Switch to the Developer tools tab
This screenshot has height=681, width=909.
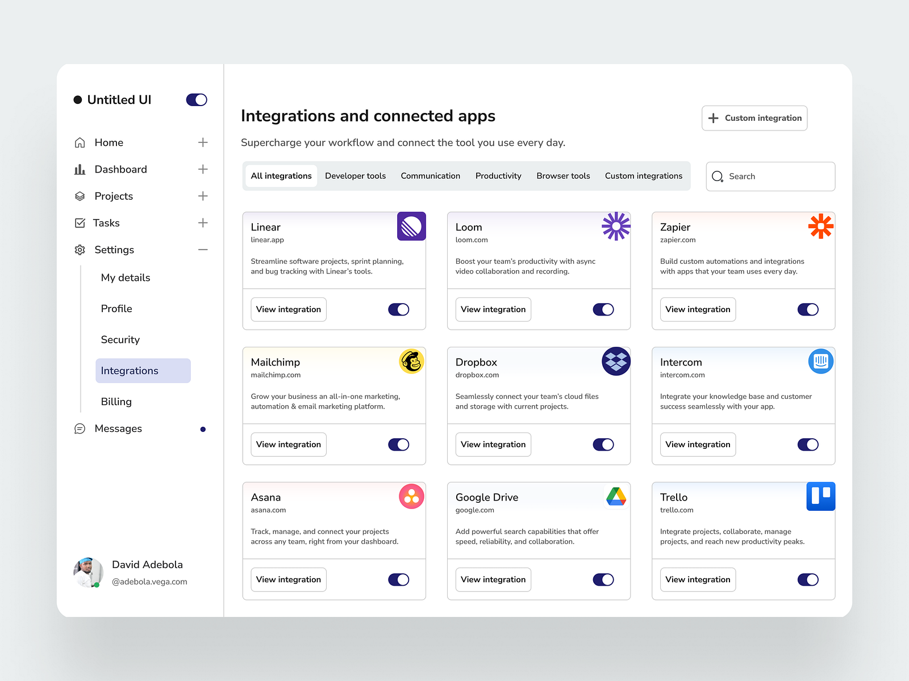[x=355, y=176]
